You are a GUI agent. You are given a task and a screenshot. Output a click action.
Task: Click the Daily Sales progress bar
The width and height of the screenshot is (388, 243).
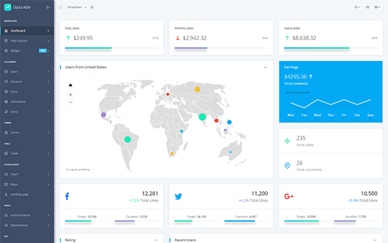point(112,48)
